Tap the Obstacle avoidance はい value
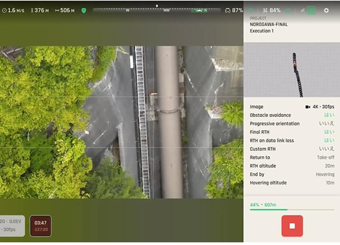Image resolution: width=340 pixels, height=245 pixels. pyautogui.click(x=329, y=115)
